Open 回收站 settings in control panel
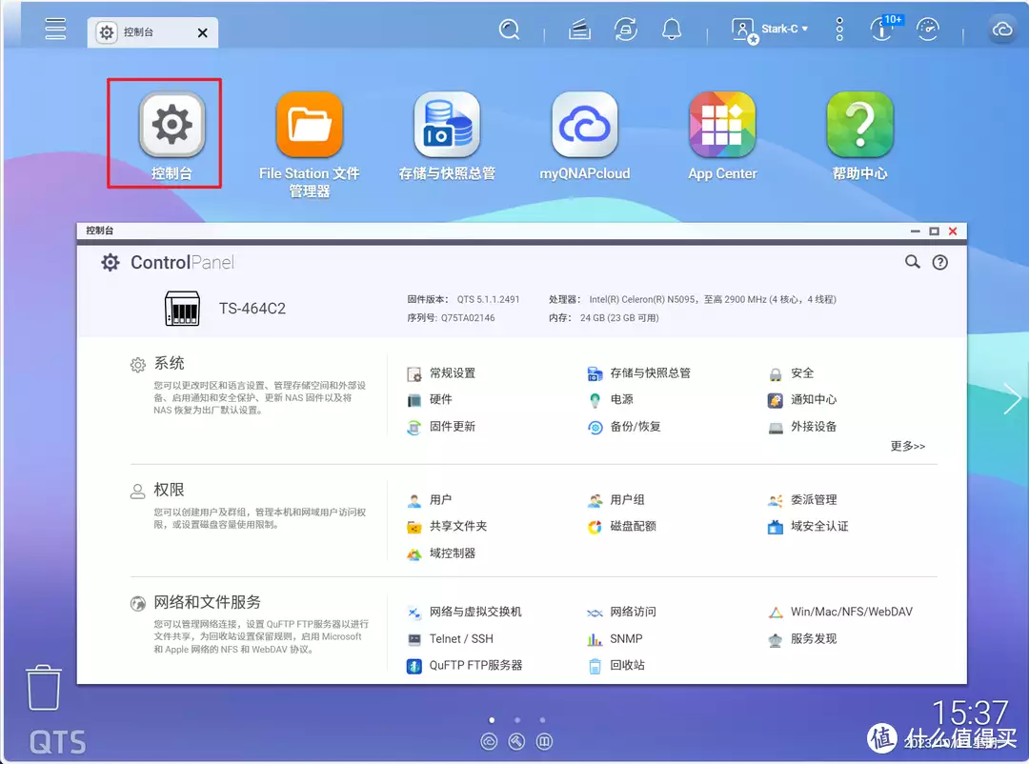1029x764 pixels. [x=615, y=666]
